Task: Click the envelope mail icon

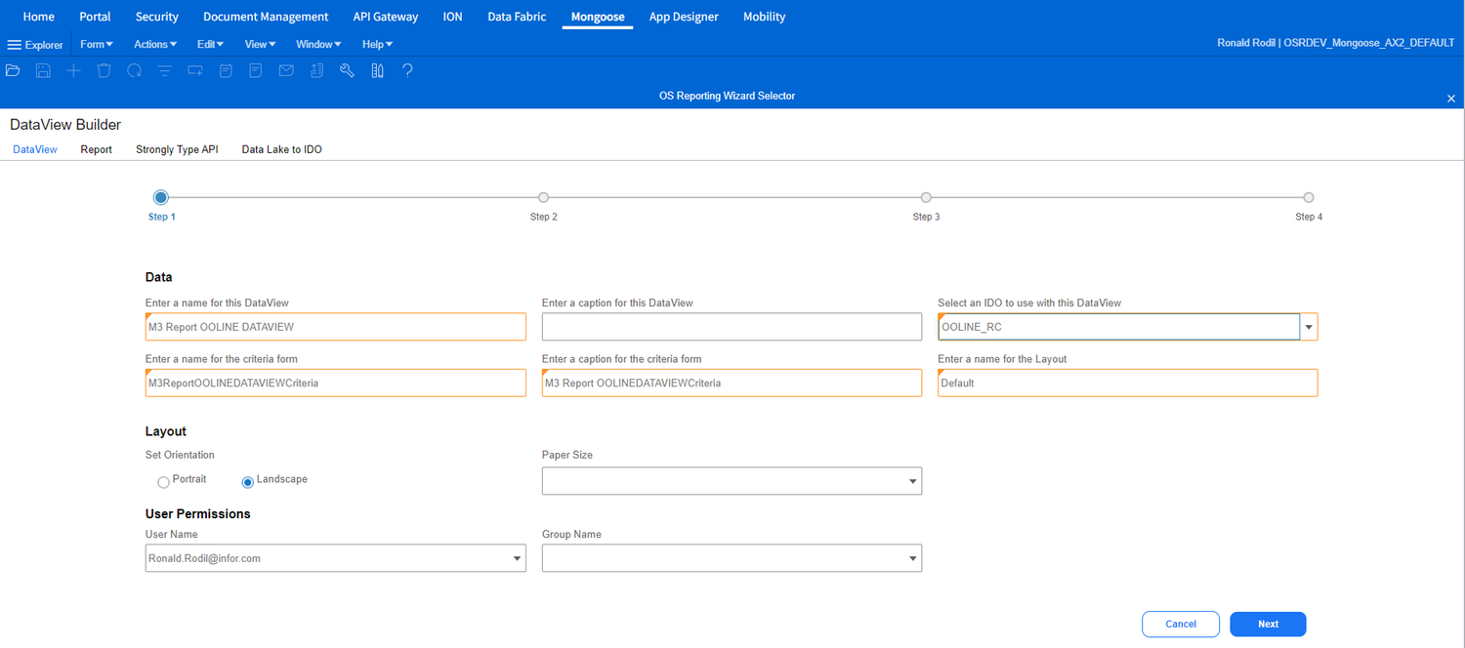Action: click(x=285, y=69)
